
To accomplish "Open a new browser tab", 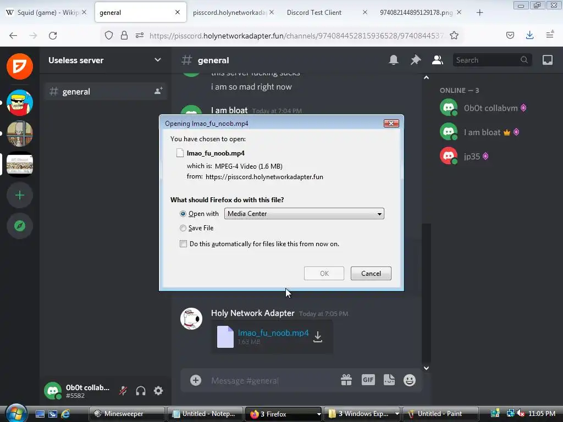I will (479, 13).
